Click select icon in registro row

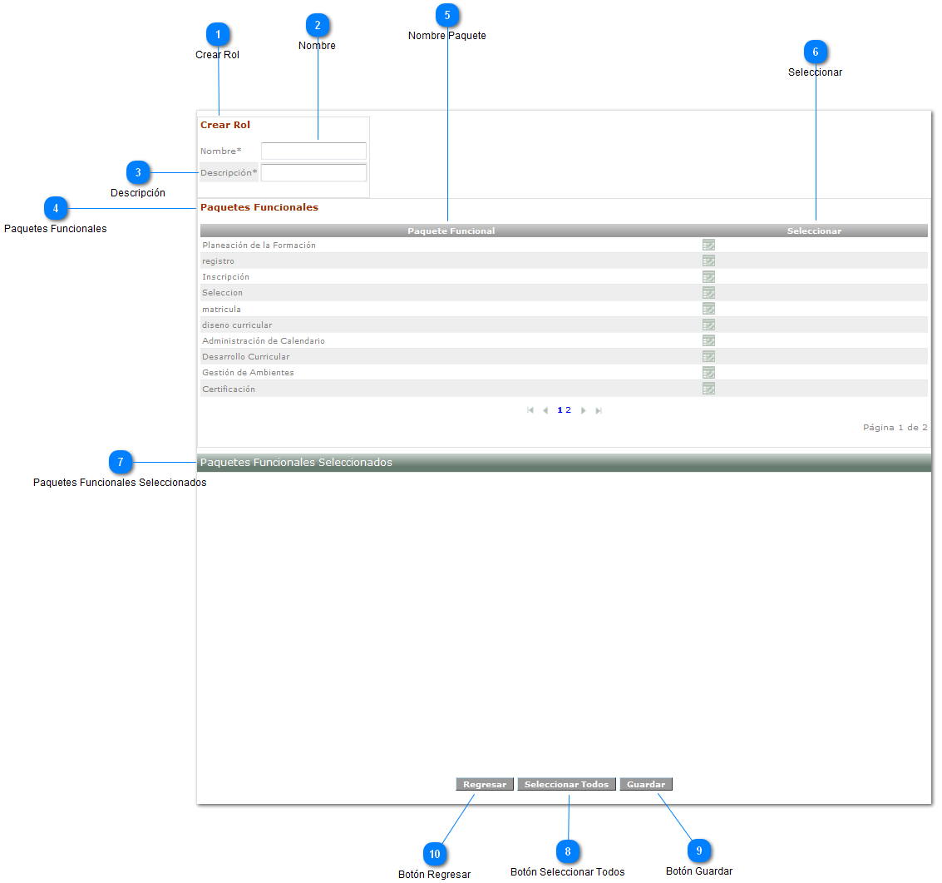(708, 261)
